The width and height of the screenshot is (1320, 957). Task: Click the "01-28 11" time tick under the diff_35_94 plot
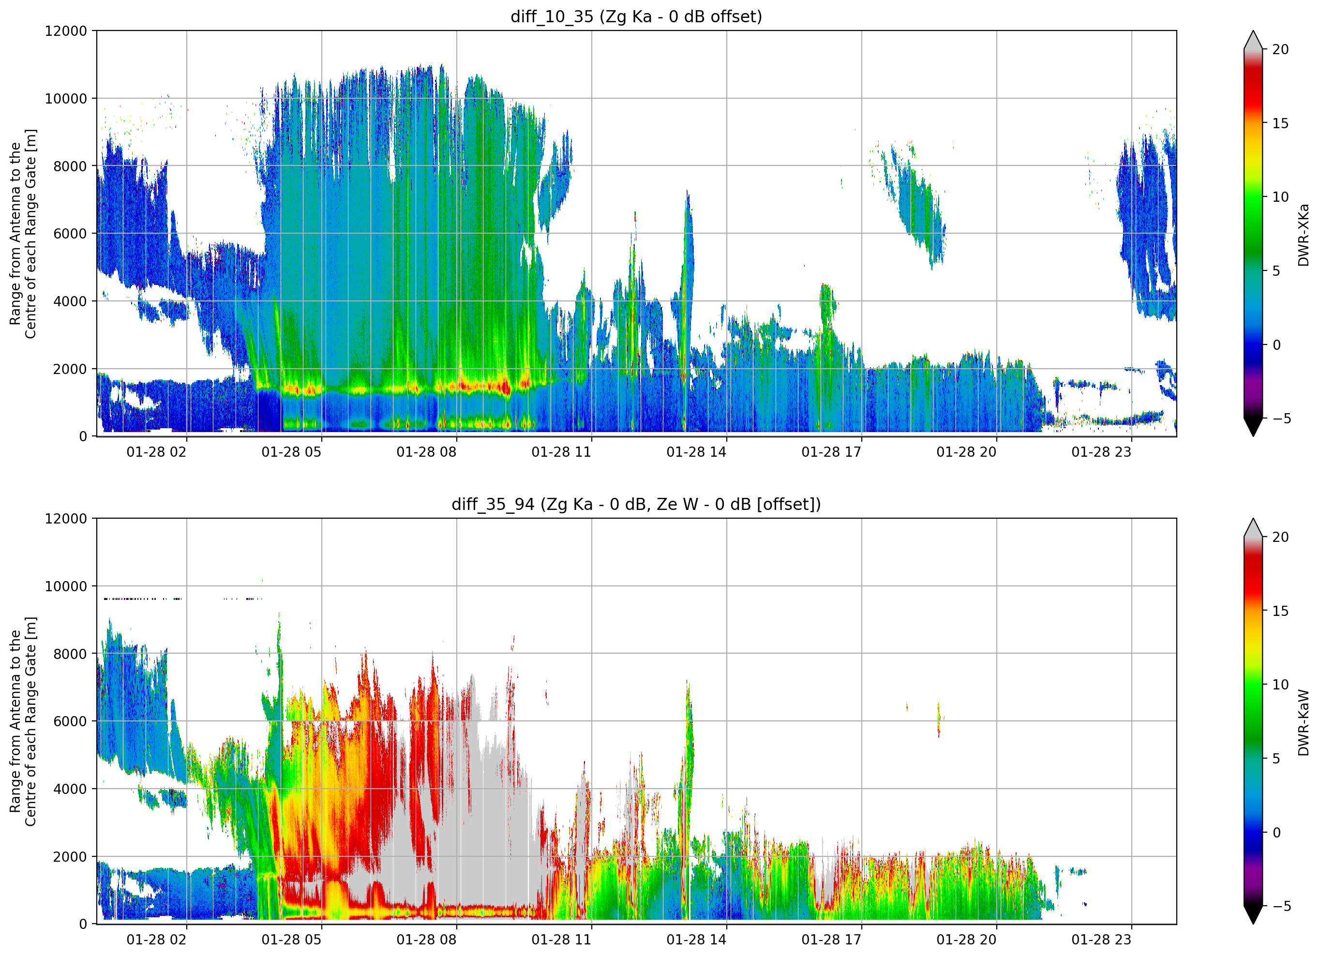(x=562, y=940)
